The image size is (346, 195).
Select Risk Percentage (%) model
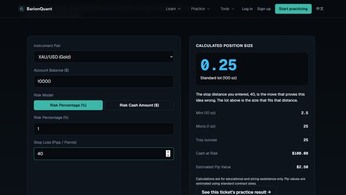tap(68, 105)
